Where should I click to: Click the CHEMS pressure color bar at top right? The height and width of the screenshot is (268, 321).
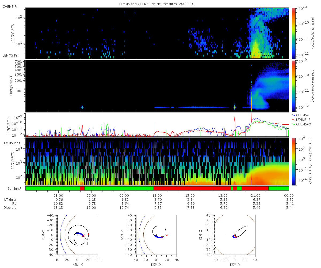(x=293, y=33)
